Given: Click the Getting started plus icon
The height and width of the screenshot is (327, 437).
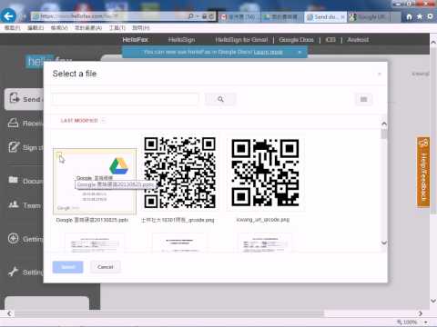Looking at the screenshot, I should (x=13, y=239).
